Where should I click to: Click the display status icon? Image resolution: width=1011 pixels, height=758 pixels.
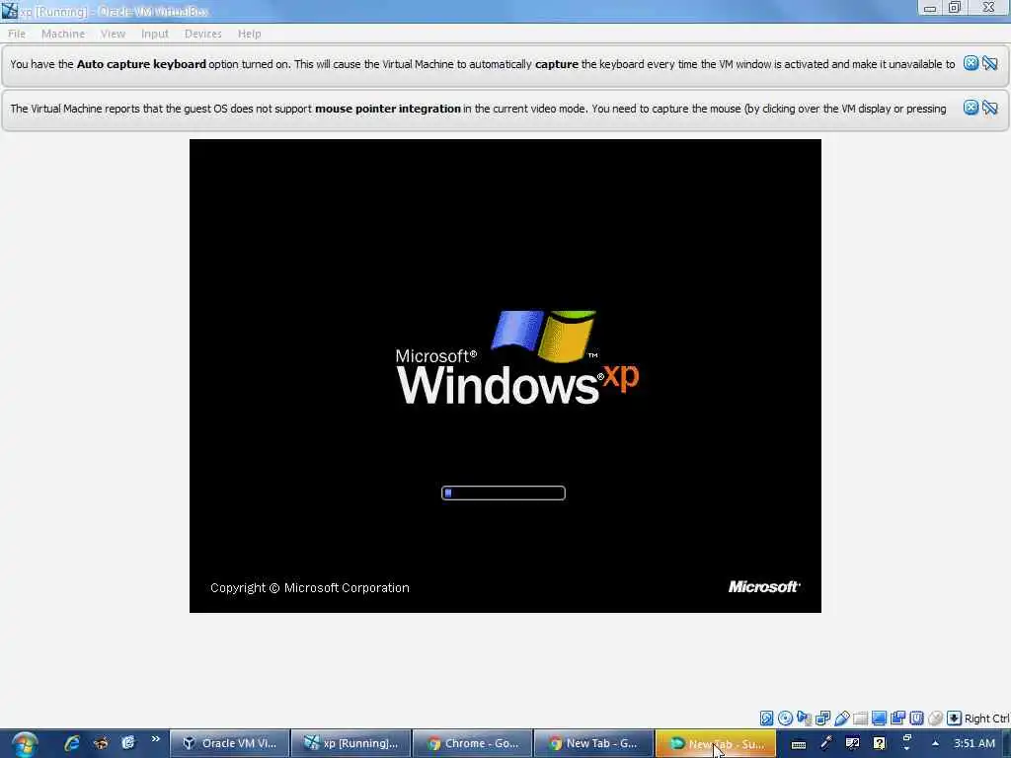(879, 719)
